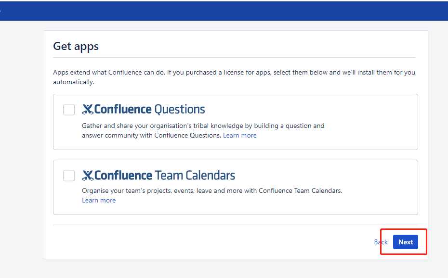Image resolution: width=448 pixels, height=278 pixels.
Task: Proceed with the blue Next button
Action: coord(406,242)
